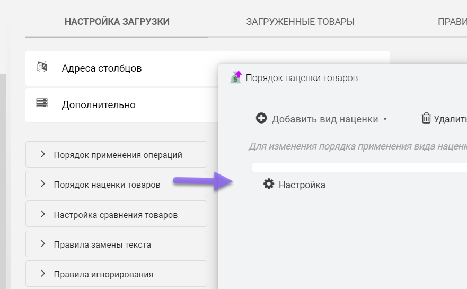Click the Адреса столбцов translate icon
The width and height of the screenshot is (467, 289).
(x=42, y=66)
